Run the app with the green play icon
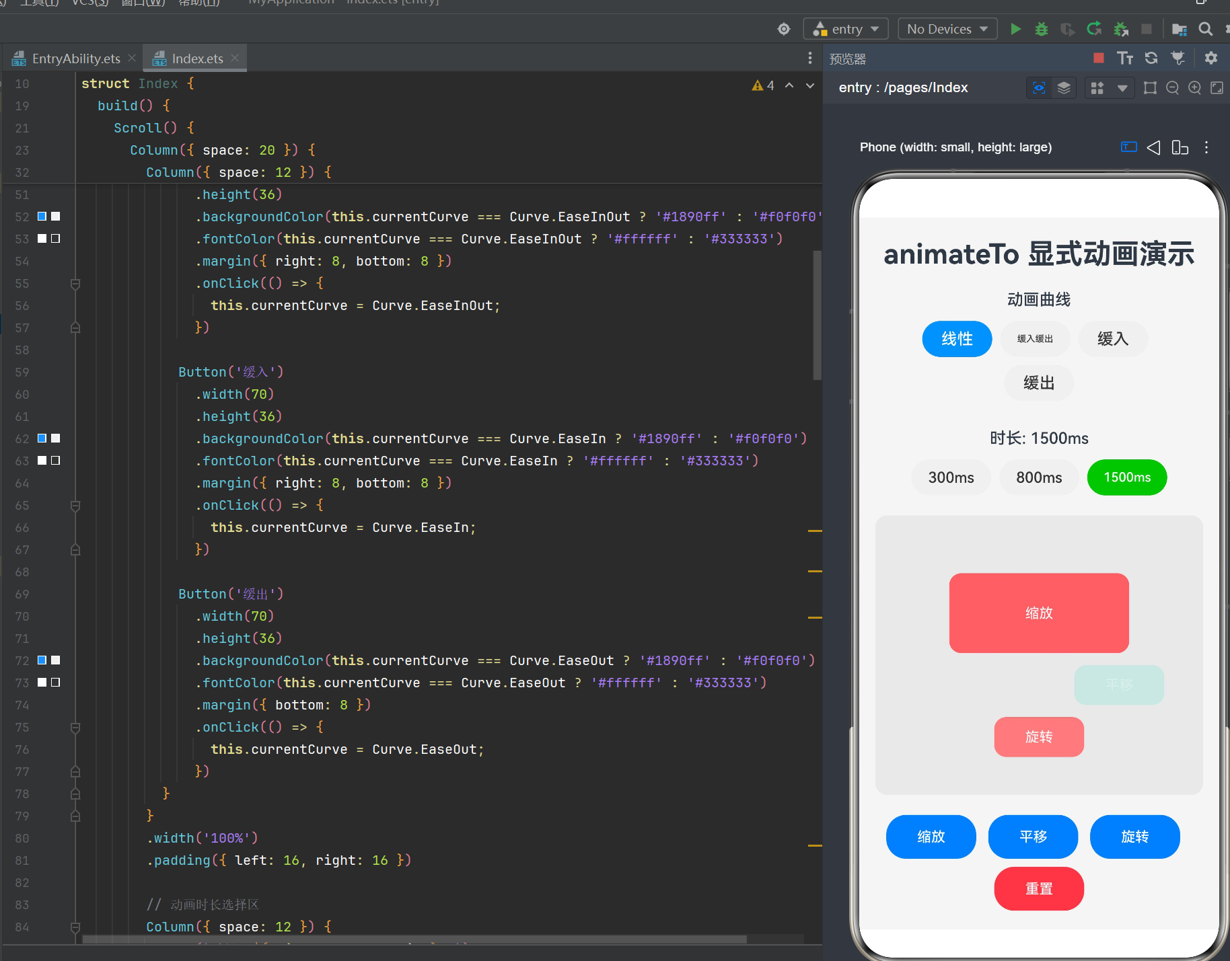Viewport: 1230px width, 961px height. 1016,29
